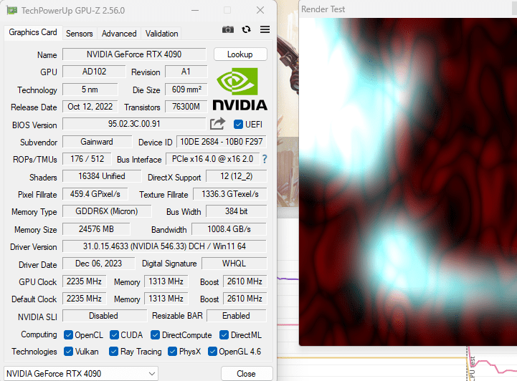The width and height of the screenshot is (517, 381).
Task: Take a screenshot with the camera icon
Action: click(x=227, y=29)
